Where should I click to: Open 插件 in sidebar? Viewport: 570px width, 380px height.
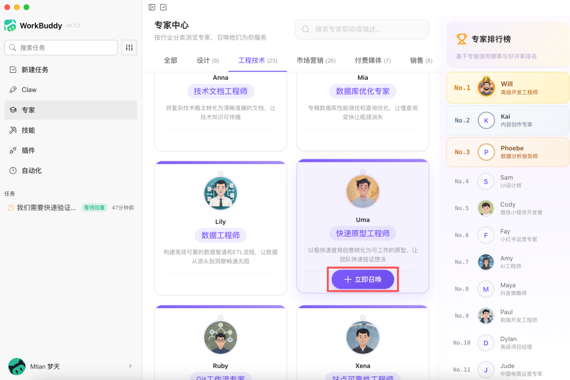coord(71,150)
